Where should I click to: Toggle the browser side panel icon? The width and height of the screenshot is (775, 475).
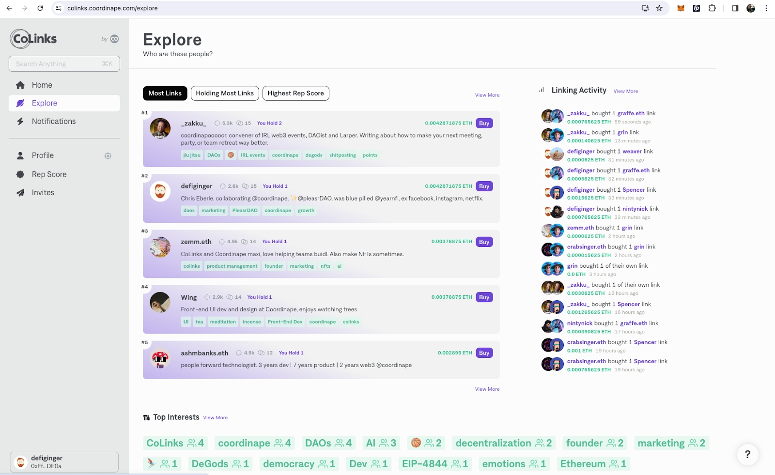(735, 8)
